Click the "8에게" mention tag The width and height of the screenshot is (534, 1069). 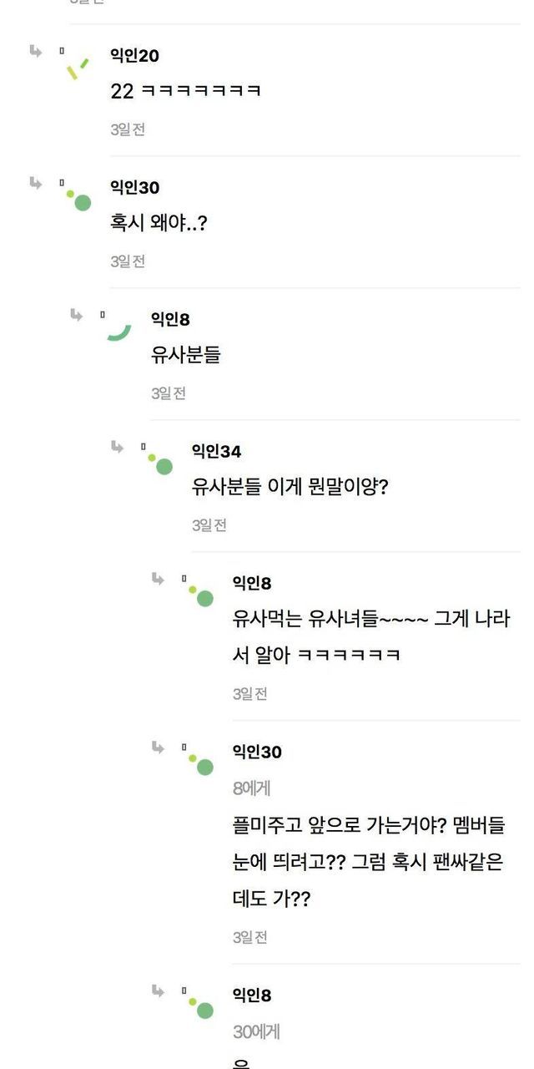click(251, 788)
